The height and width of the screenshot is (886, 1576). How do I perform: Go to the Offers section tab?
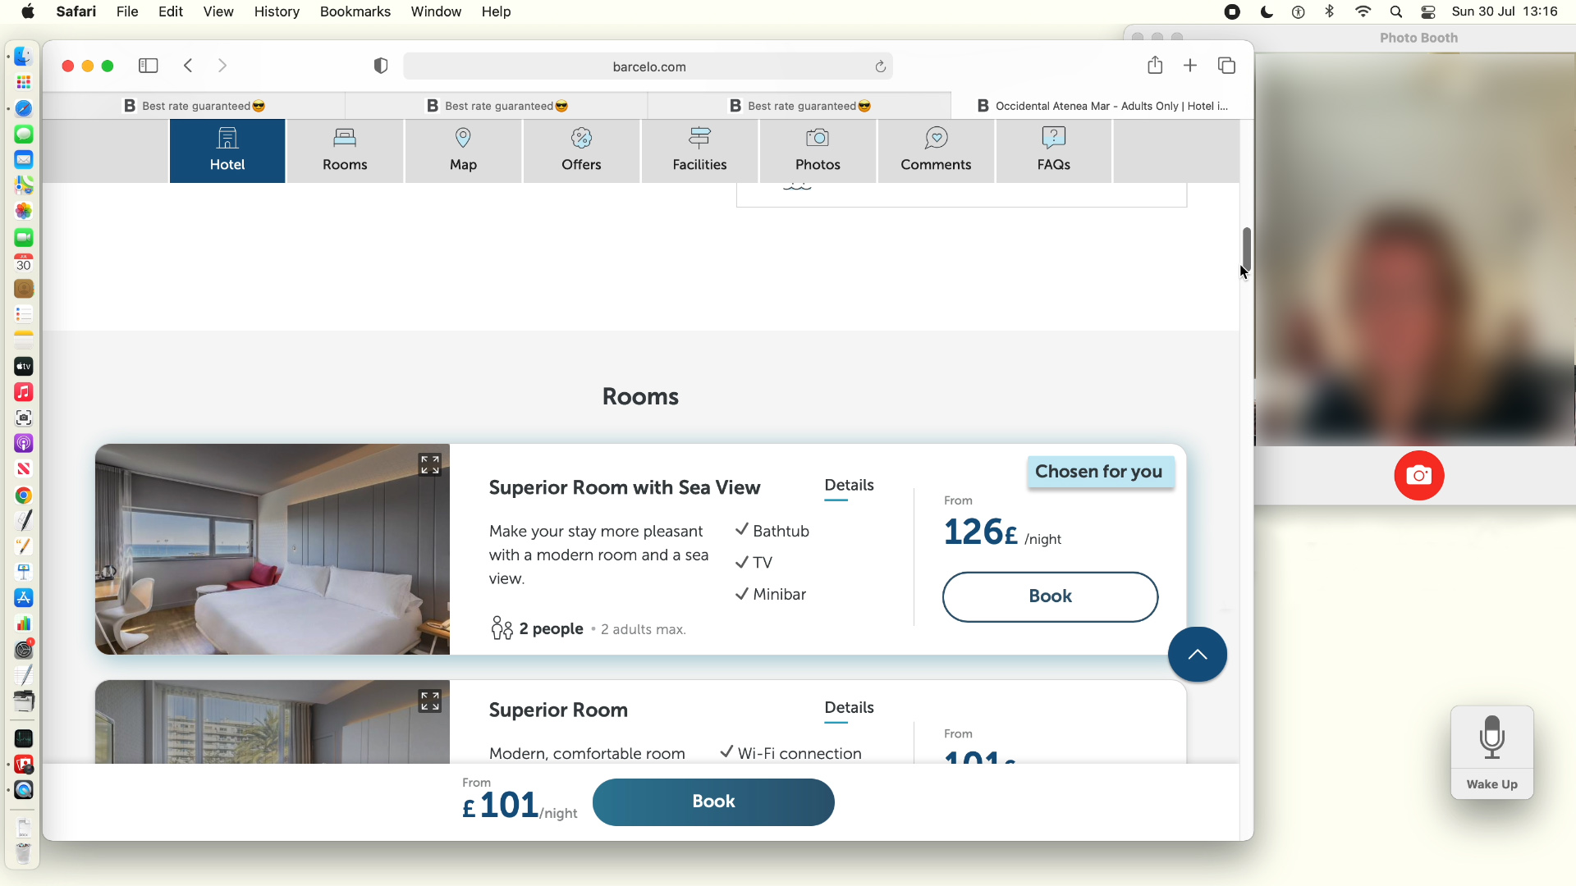581,151
